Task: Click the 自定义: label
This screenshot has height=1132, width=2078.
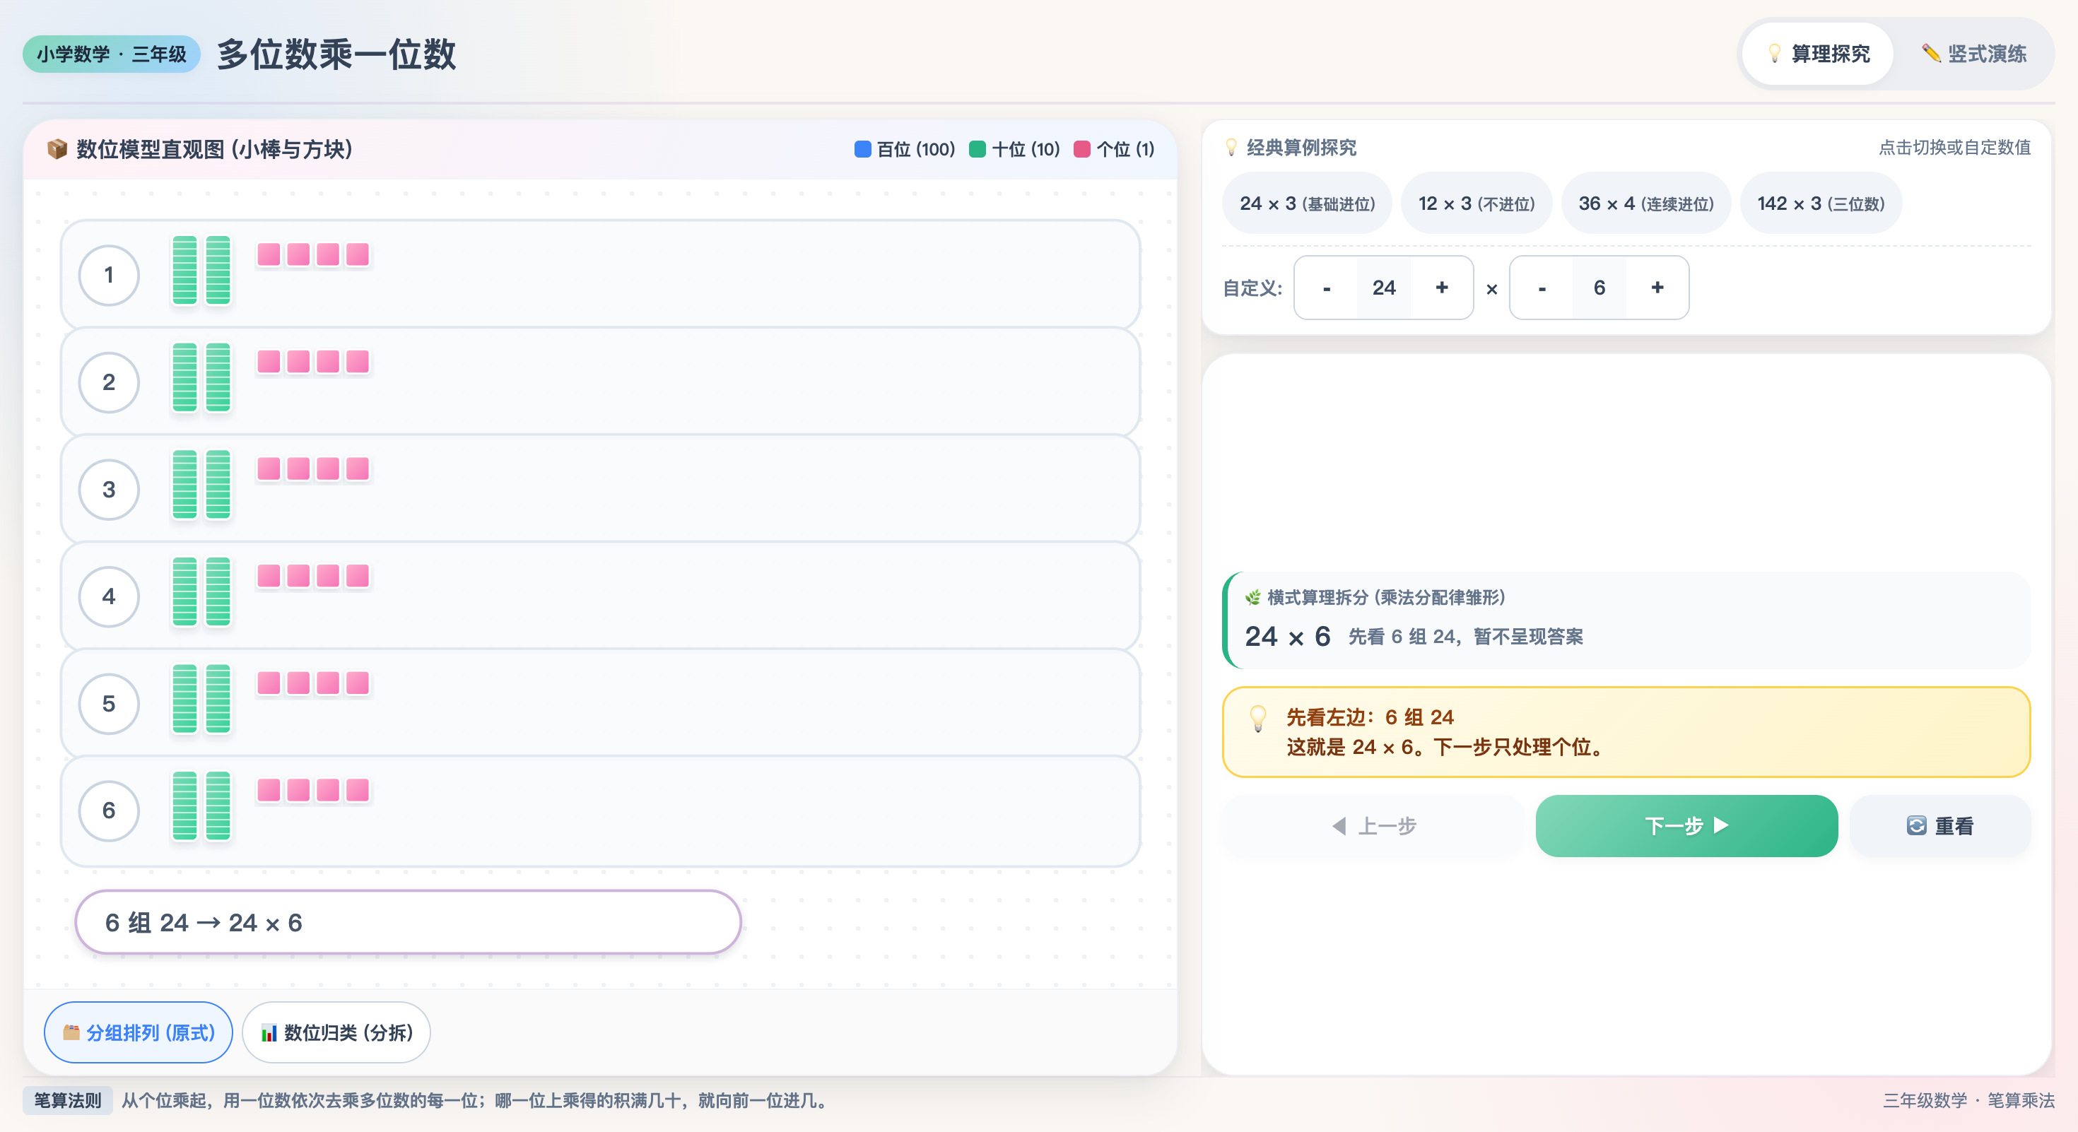Action: [x=1252, y=288]
